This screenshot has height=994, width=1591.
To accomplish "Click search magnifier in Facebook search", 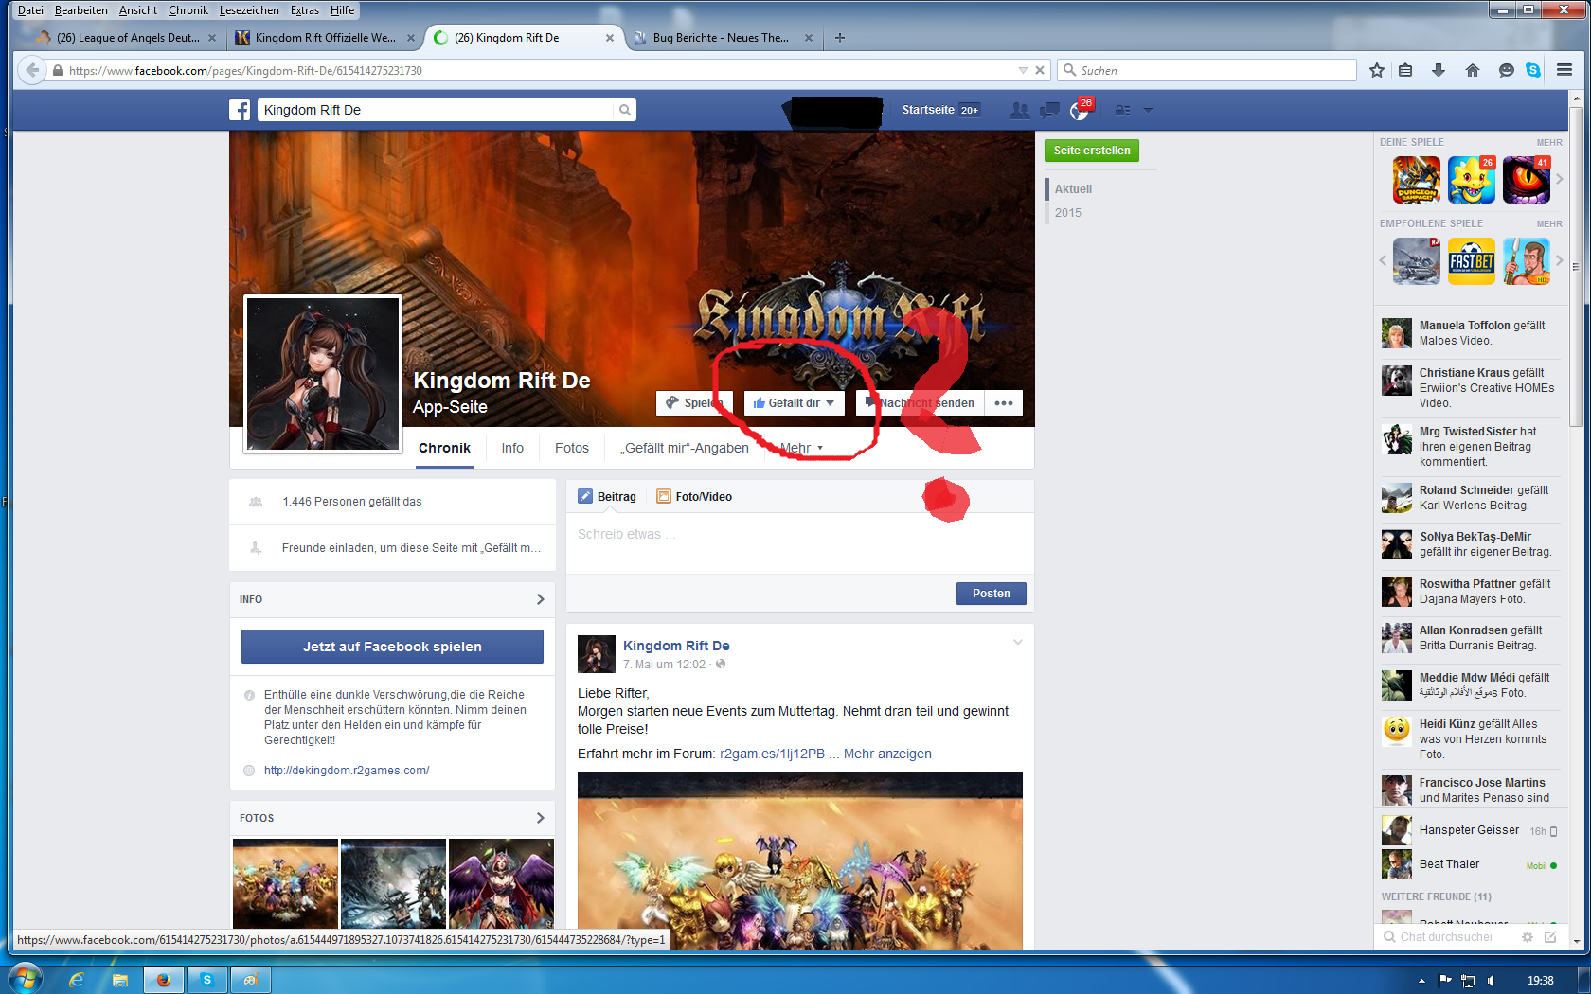I will pos(624,110).
